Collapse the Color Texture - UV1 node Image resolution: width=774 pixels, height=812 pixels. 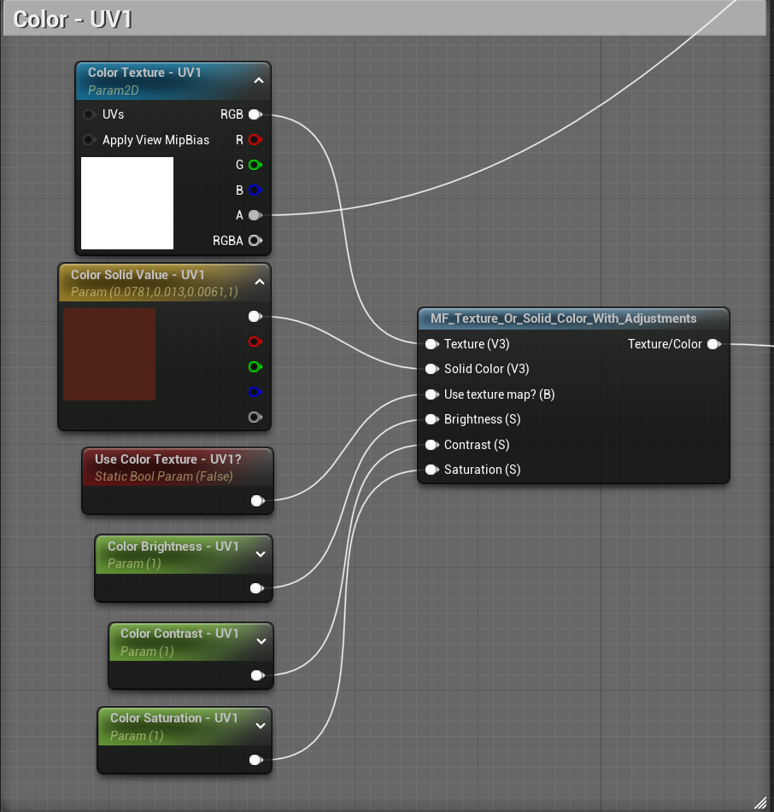259,80
